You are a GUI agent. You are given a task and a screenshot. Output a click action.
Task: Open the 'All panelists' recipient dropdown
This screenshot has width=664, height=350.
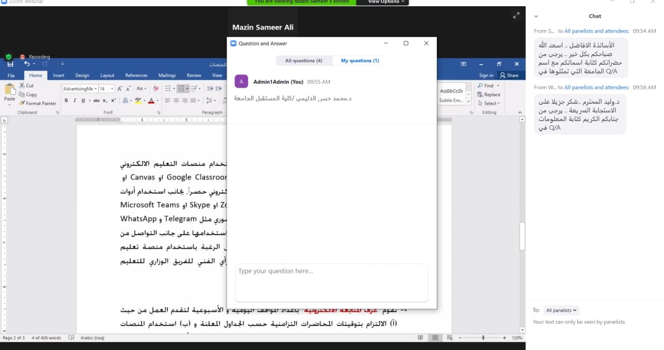pos(561,311)
